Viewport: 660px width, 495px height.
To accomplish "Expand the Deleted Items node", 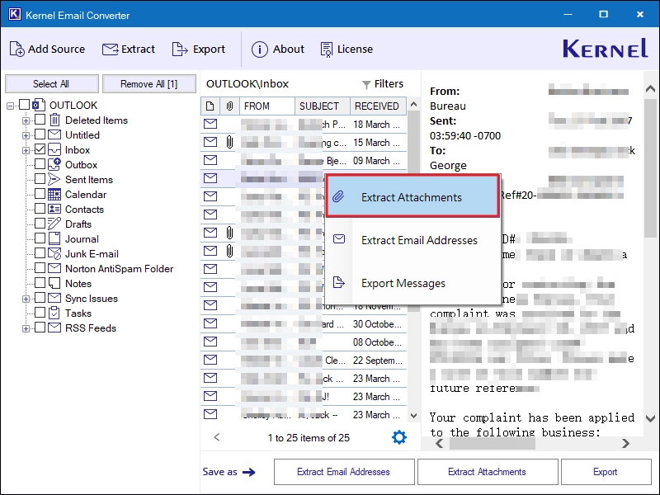I will coord(26,120).
